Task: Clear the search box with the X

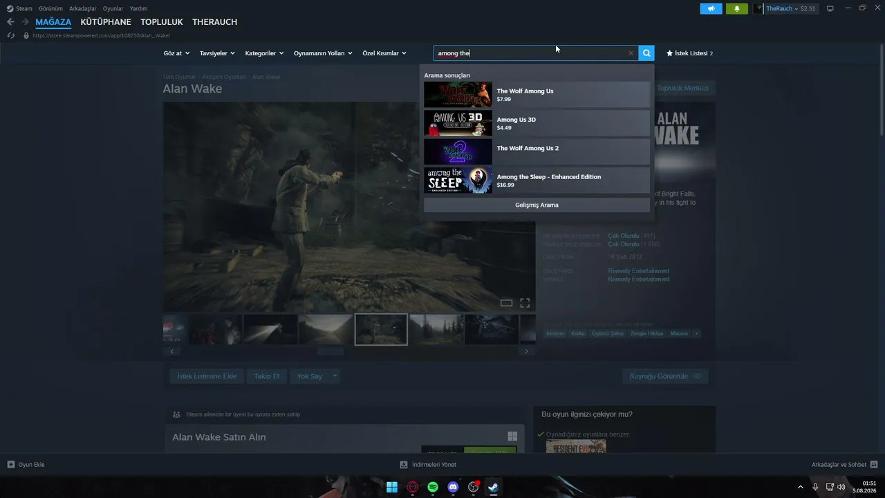Action: point(631,53)
